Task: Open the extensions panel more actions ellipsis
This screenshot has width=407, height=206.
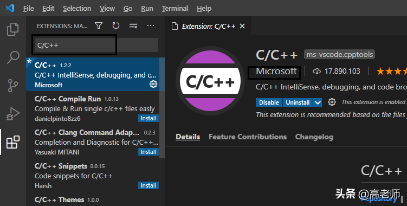Action: 151,25
